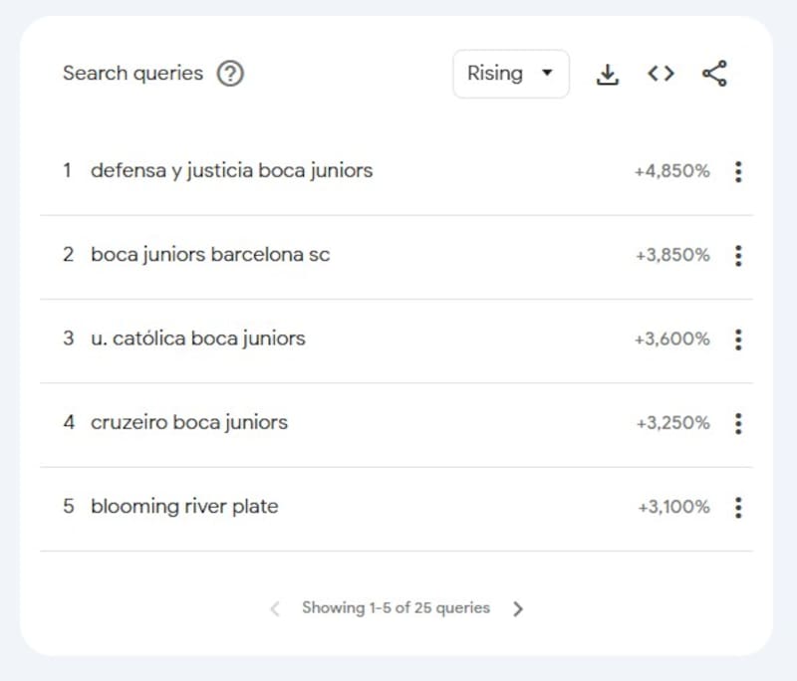Share the search queries card
The image size is (797, 681).
point(714,74)
